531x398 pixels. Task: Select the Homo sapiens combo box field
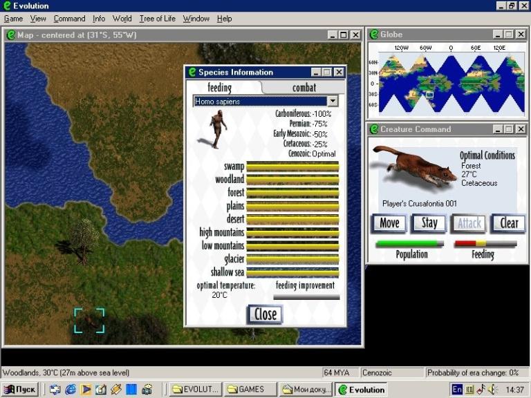click(259, 101)
